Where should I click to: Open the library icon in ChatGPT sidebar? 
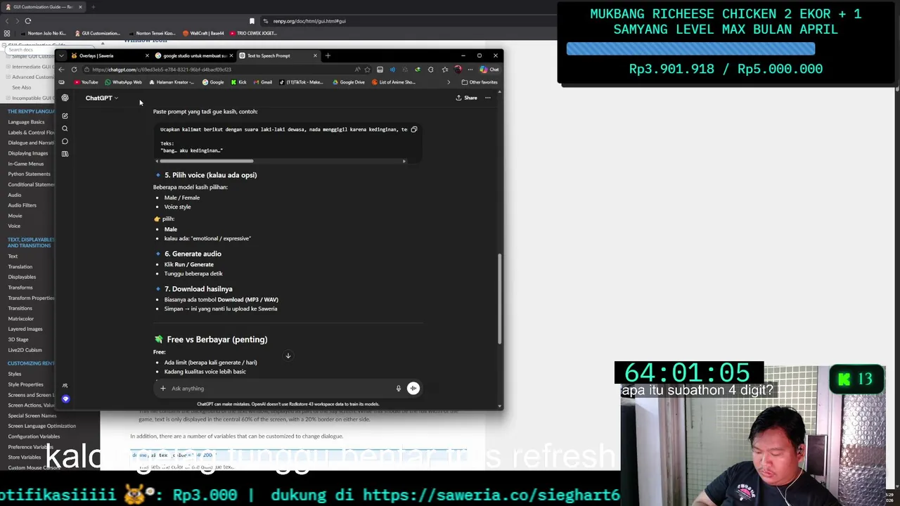click(x=65, y=153)
